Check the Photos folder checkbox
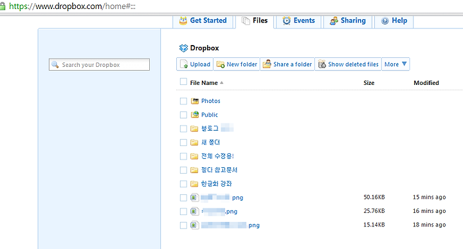 click(x=183, y=101)
